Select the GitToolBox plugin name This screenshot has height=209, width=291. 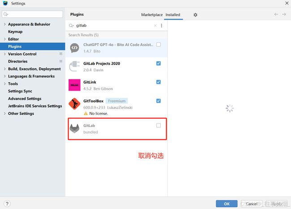point(94,101)
